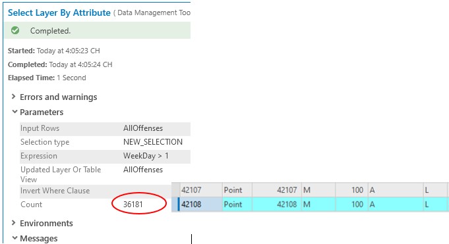Click the green Completed checkmark icon
The width and height of the screenshot is (449, 244).
pos(15,30)
